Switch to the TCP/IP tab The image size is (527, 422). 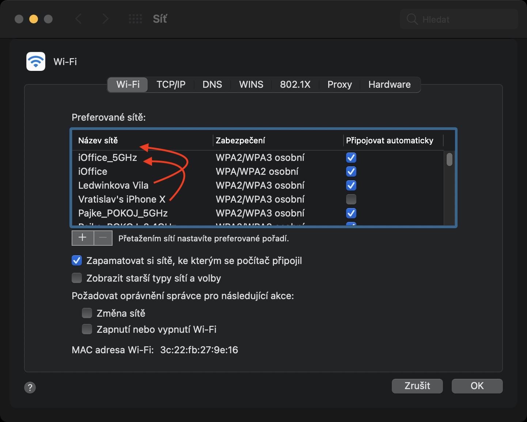(x=171, y=84)
